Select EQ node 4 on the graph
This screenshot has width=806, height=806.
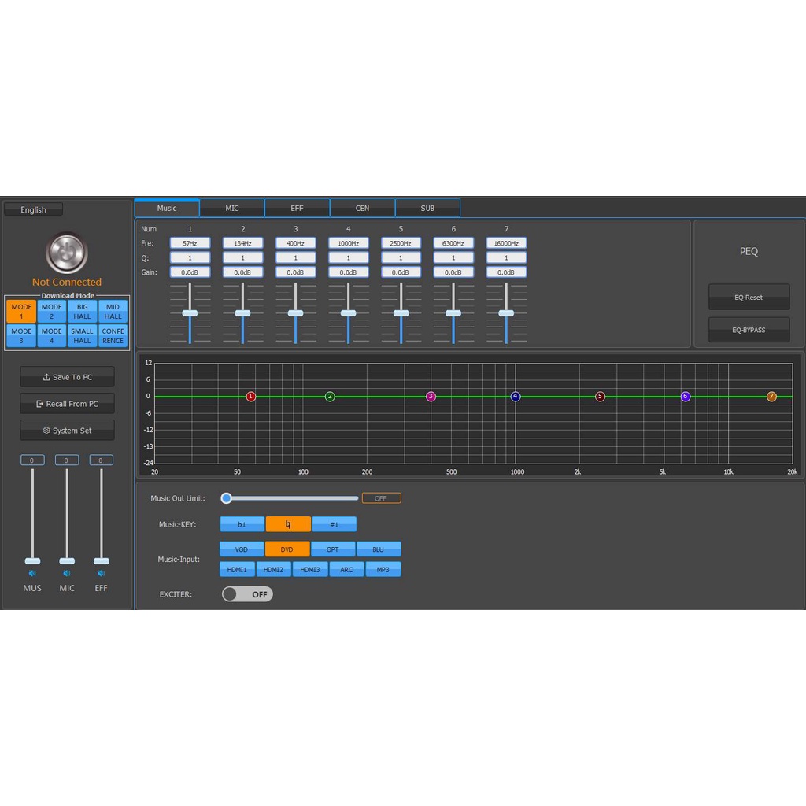516,397
